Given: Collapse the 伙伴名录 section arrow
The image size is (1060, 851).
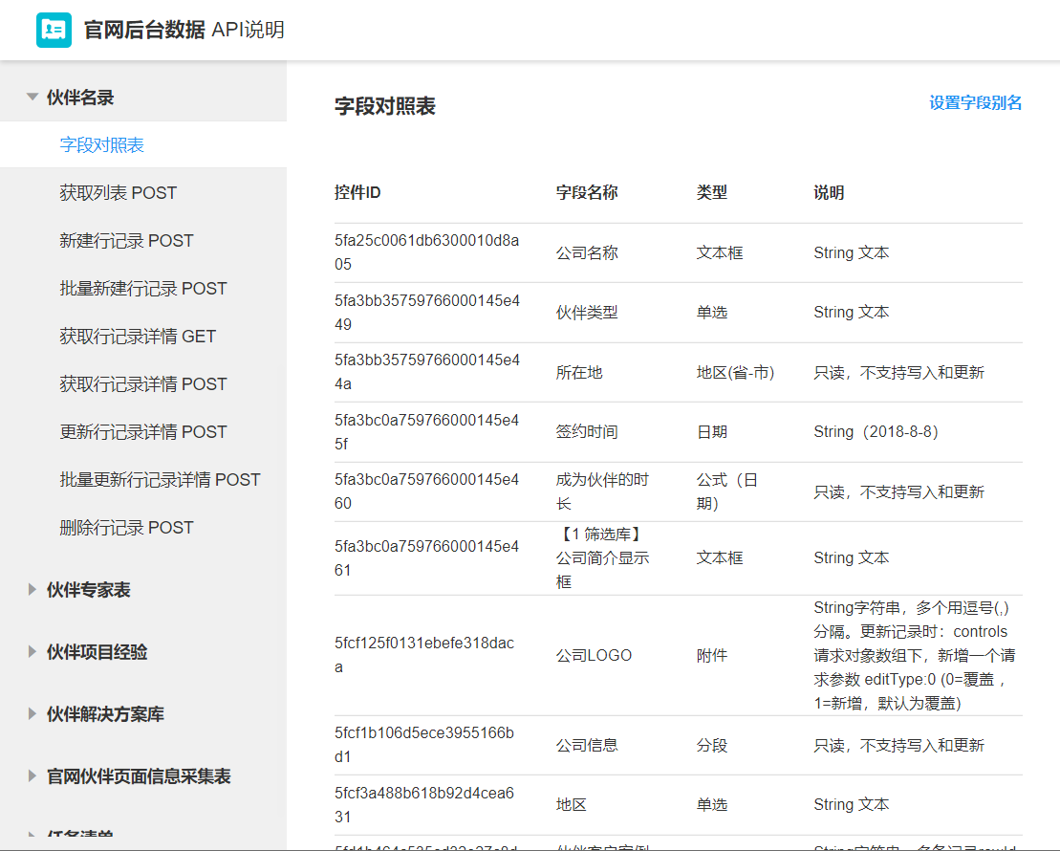Looking at the screenshot, I should pyautogui.click(x=32, y=98).
